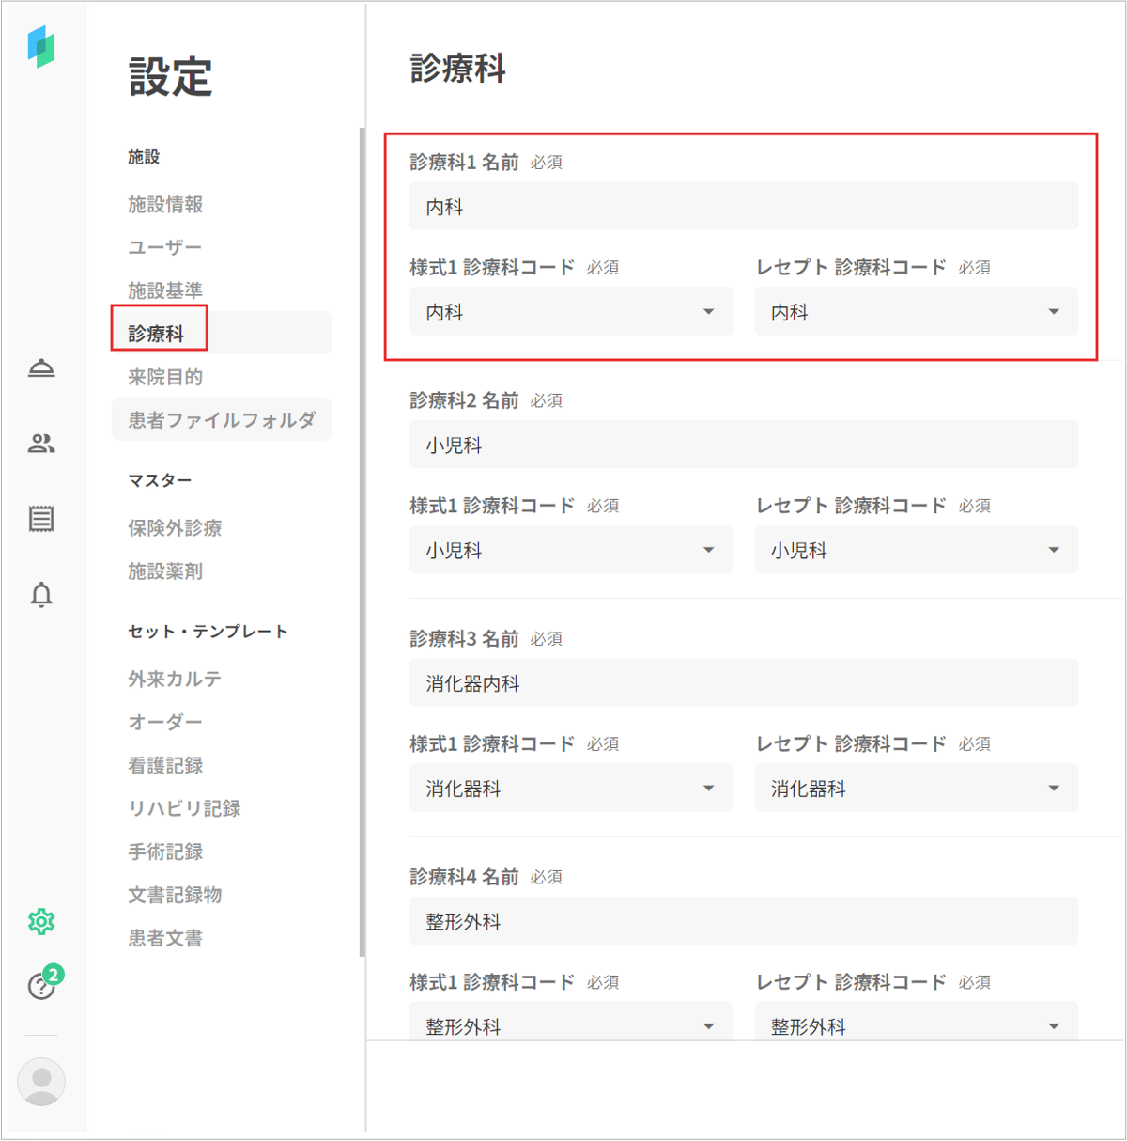This screenshot has width=1127, height=1141.
Task: Open help icon with badge 2
Action: click(41, 985)
